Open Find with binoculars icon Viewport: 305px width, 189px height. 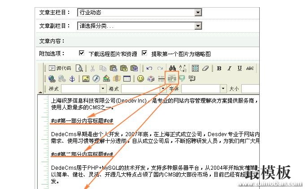tap(172, 68)
